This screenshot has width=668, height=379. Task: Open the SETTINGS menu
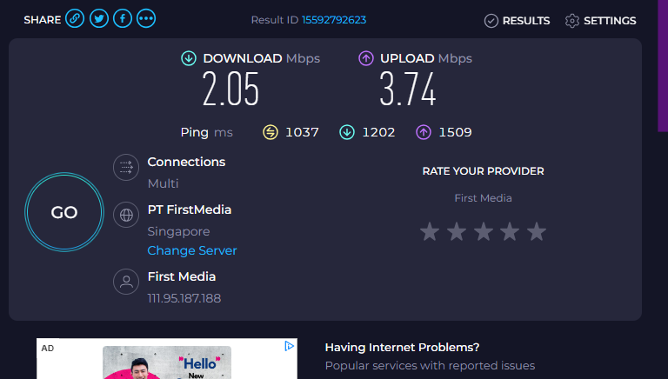click(601, 21)
